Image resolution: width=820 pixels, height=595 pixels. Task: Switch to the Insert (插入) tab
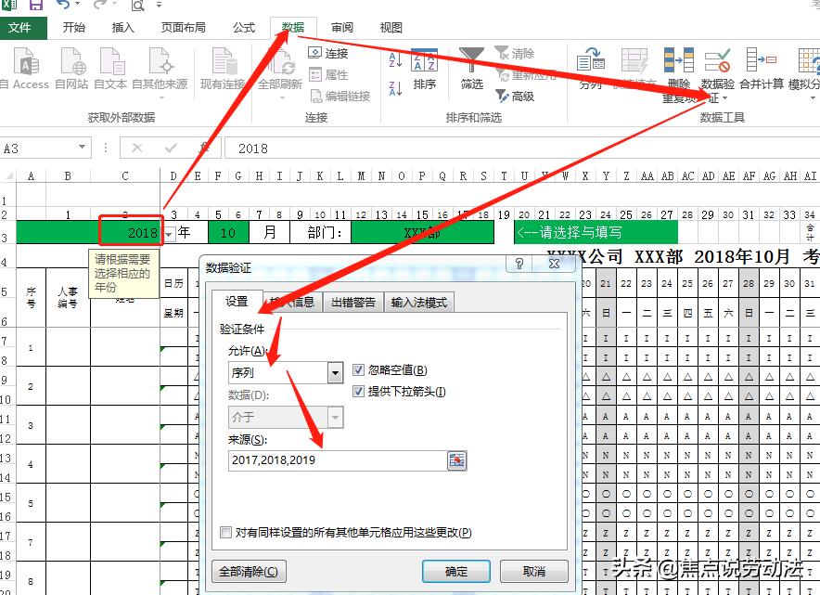pos(122,28)
